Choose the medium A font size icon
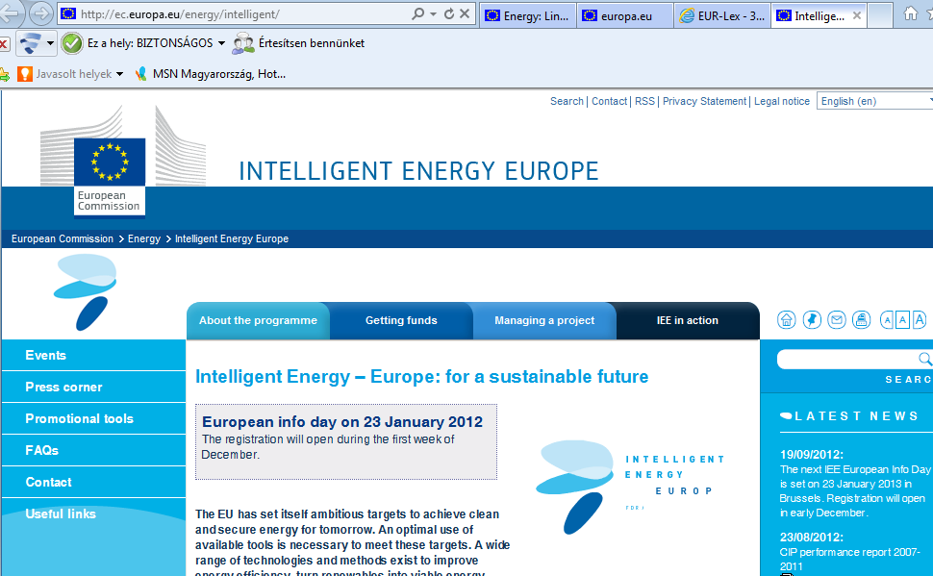 (x=902, y=320)
